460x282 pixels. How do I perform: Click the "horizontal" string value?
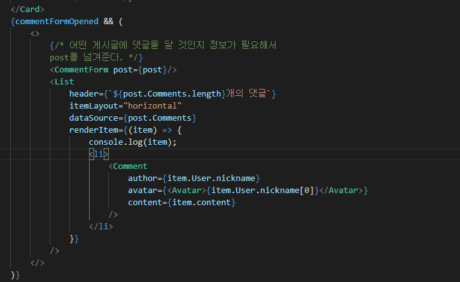152,105
